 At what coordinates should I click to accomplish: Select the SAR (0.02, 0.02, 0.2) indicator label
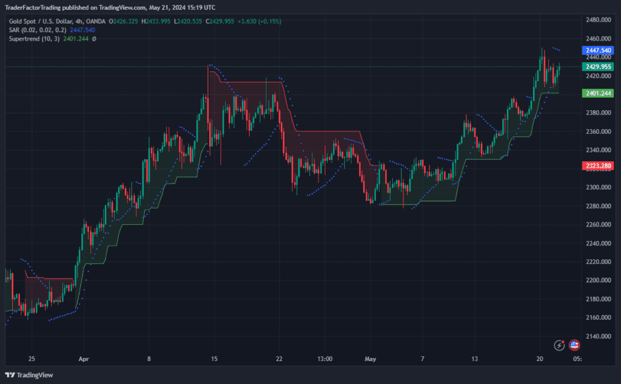tap(38, 30)
